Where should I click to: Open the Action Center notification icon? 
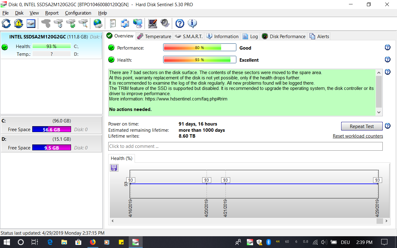coord(384,242)
